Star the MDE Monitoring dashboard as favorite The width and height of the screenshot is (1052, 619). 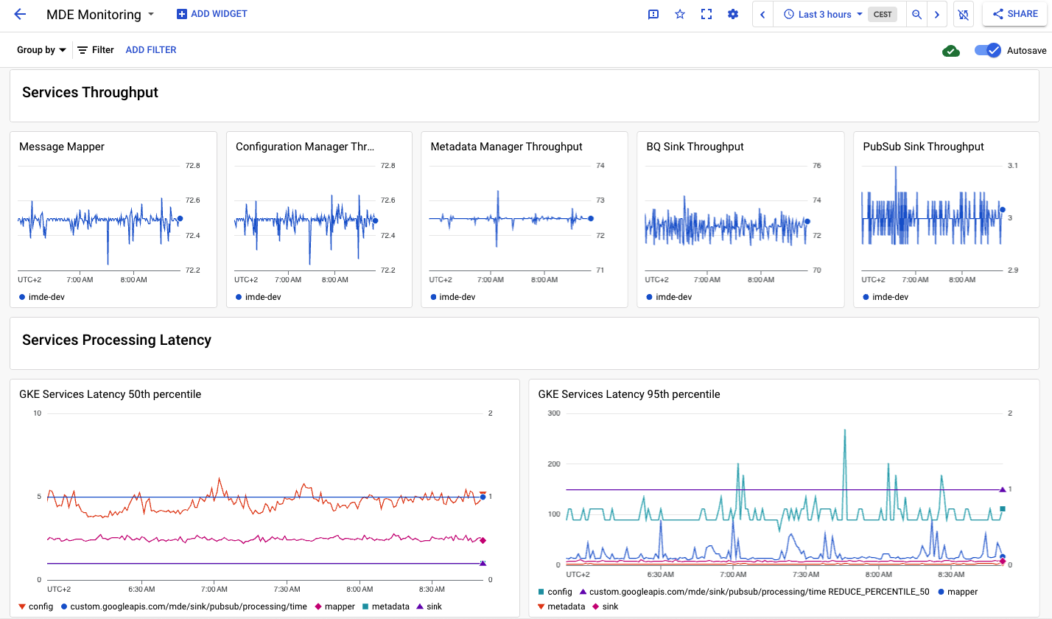click(x=679, y=14)
